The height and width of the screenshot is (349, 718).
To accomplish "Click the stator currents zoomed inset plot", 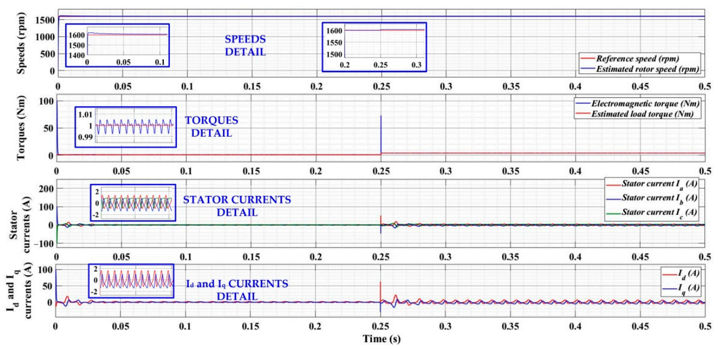I will click(x=135, y=202).
